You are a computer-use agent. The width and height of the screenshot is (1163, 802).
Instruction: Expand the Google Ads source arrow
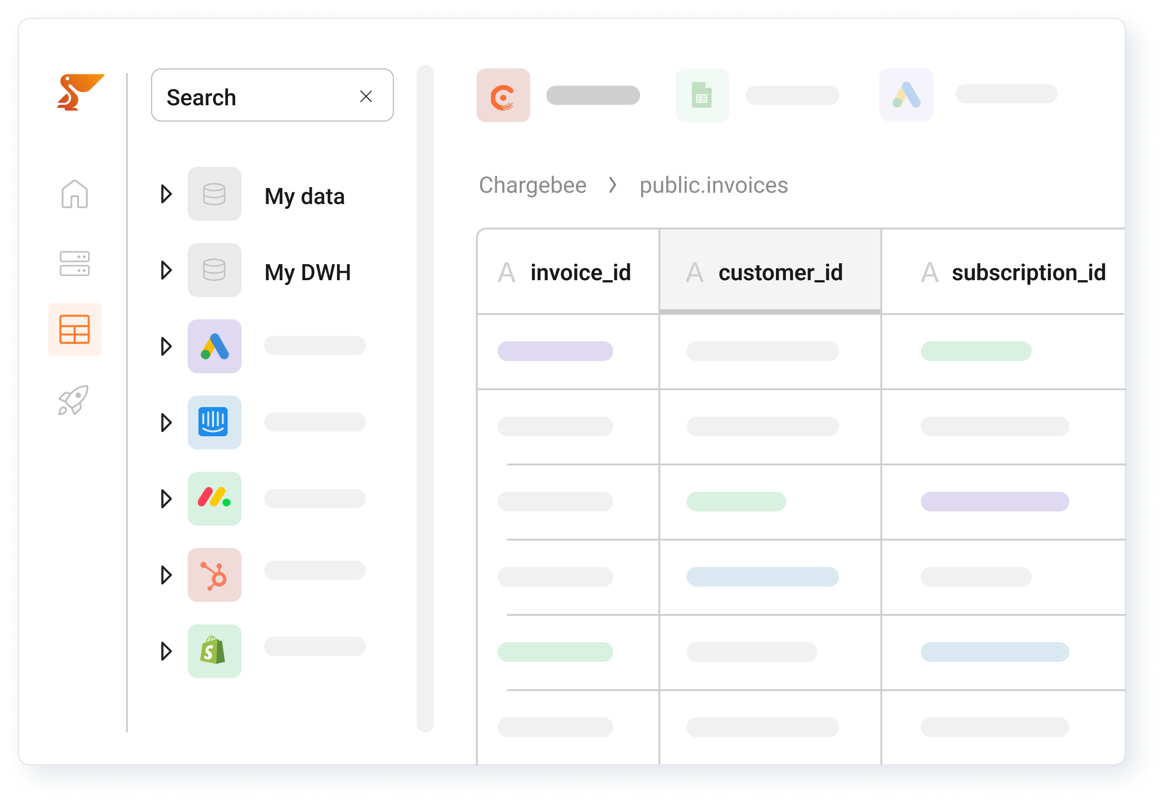[x=166, y=346]
